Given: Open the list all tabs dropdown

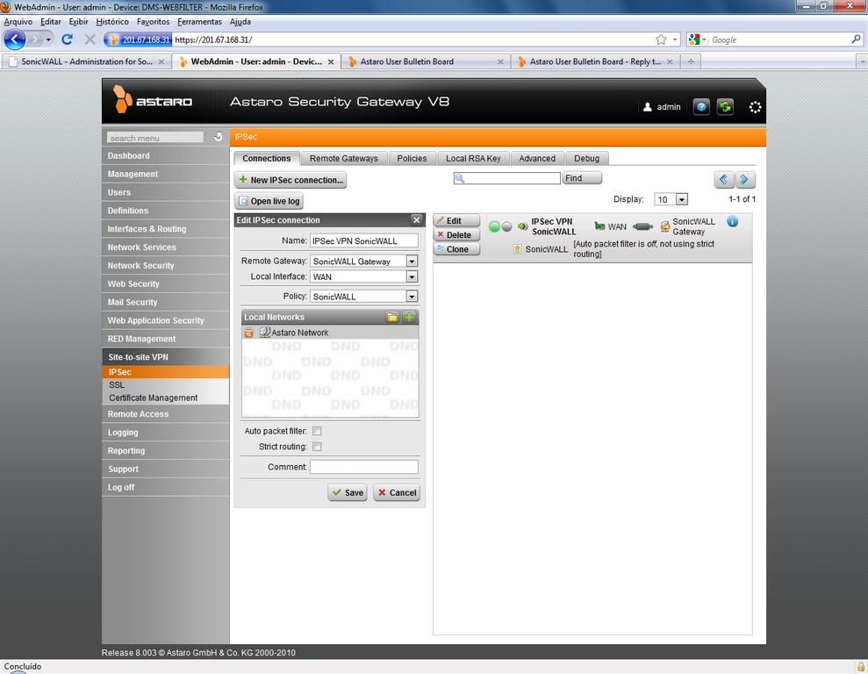Looking at the screenshot, I should 861,61.
